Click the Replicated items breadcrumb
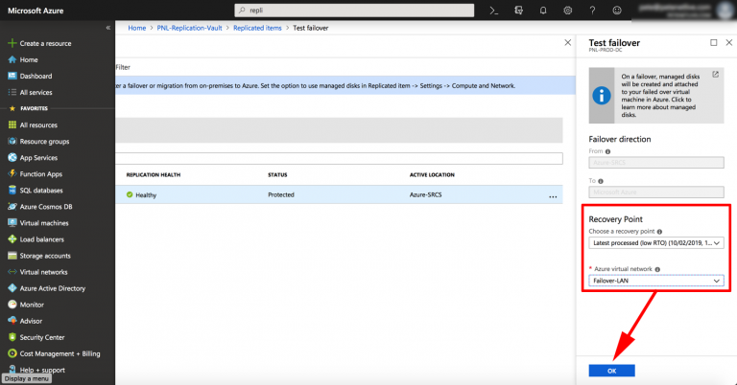 (x=257, y=28)
